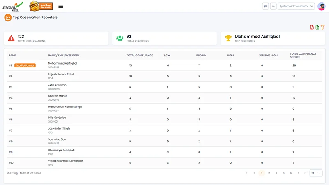This screenshot has width=329, height=185.
Task: Click the Jindal Steel logo
Action: coord(13,7)
